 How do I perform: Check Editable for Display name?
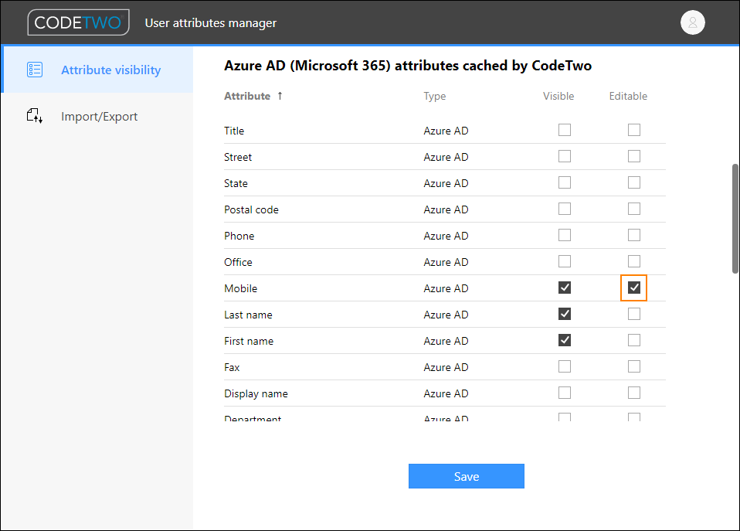coord(634,393)
